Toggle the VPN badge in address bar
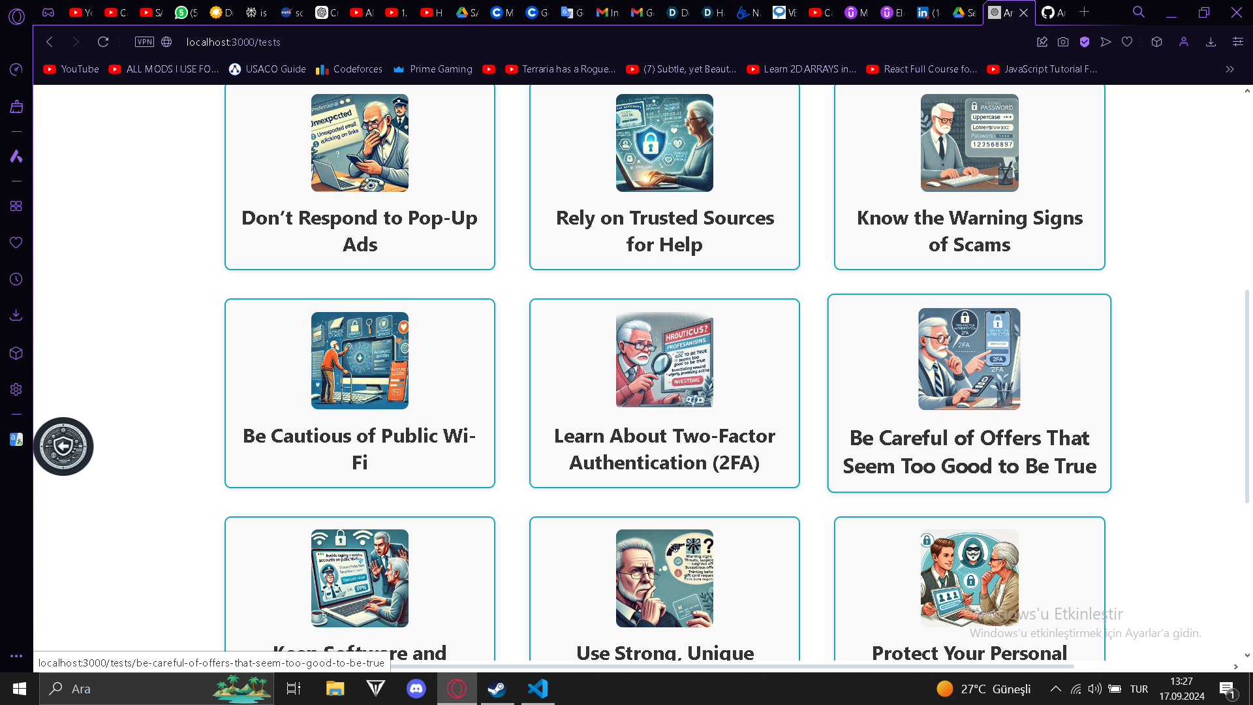Viewport: 1253px width, 705px height. pyautogui.click(x=144, y=42)
